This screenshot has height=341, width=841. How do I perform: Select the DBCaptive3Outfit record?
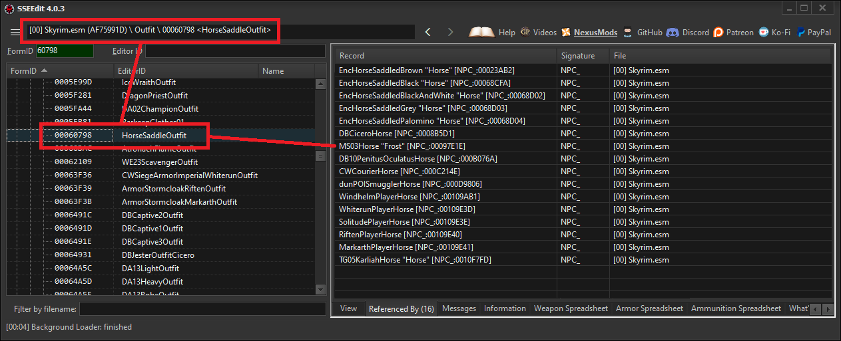point(160,241)
